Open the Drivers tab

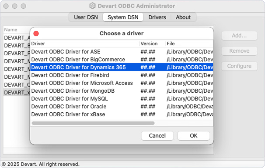157,17
